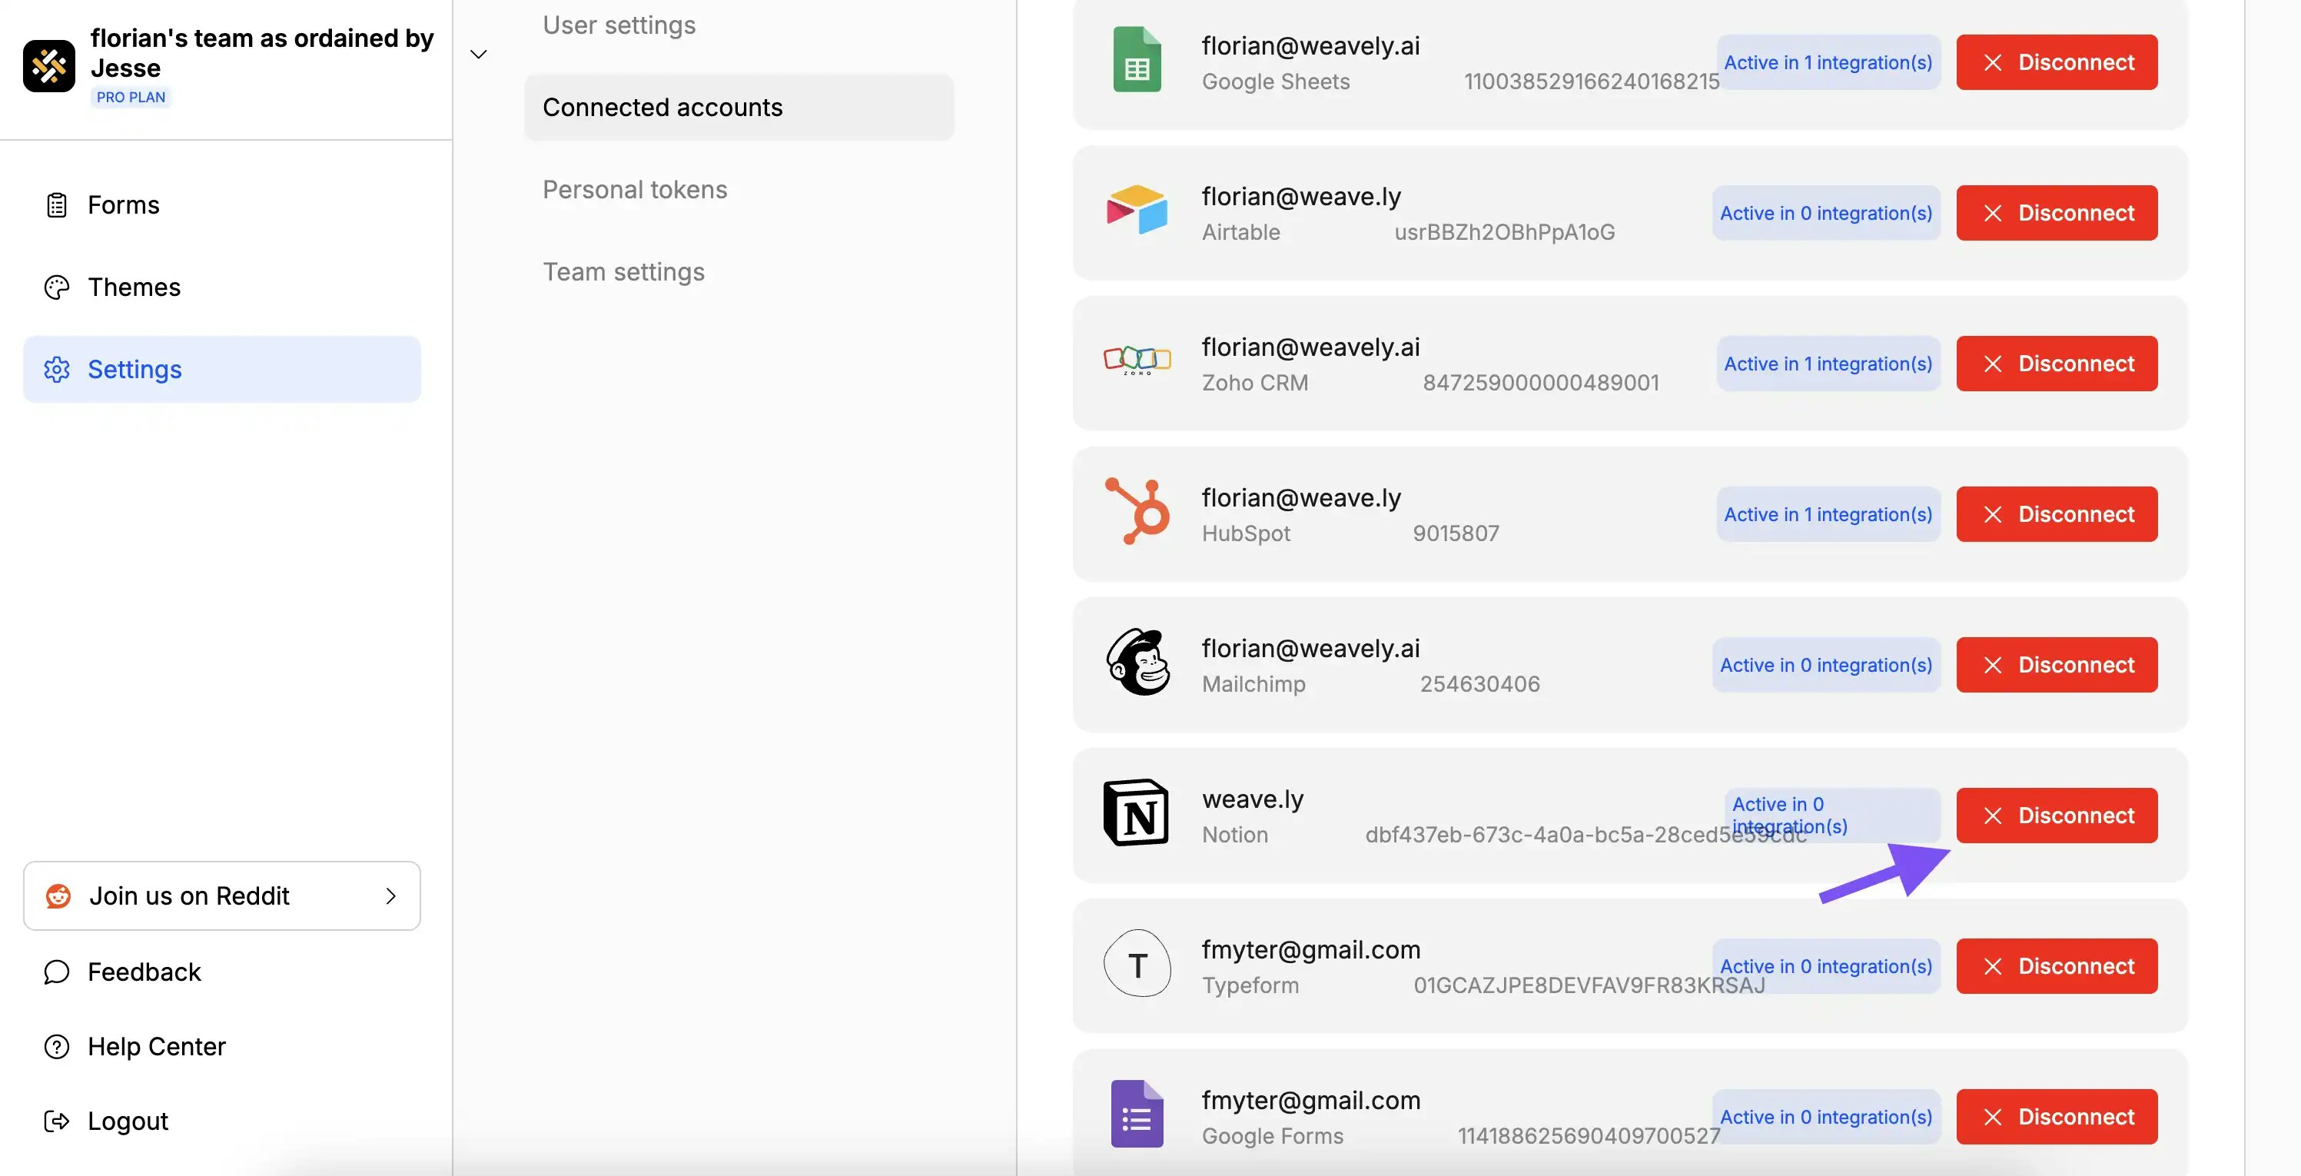Open Join us on Reddit arrow

click(x=390, y=895)
